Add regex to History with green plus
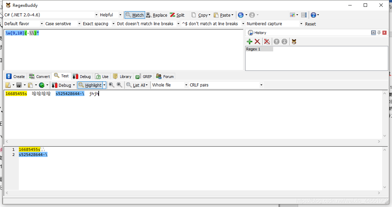 pyautogui.click(x=250, y=42)
